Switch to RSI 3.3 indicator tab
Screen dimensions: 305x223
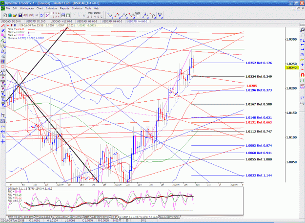pos(169,217)
